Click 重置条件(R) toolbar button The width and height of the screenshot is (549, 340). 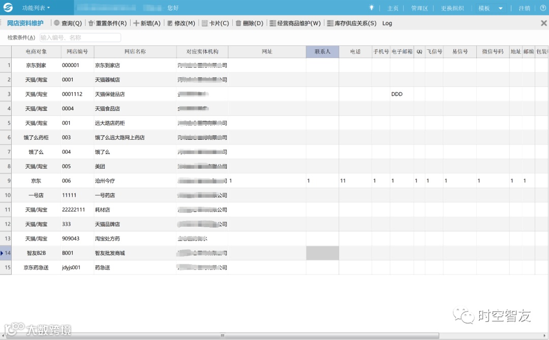[107, 23]
